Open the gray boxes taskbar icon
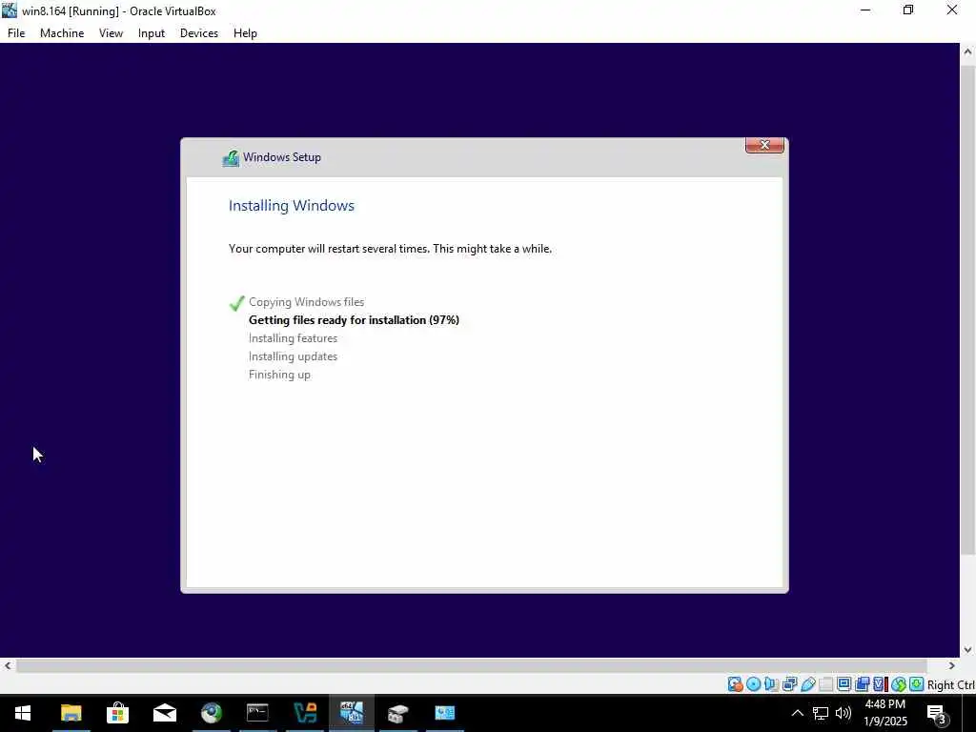The width and height of the screenshot is (976, 732). point(398,713)
